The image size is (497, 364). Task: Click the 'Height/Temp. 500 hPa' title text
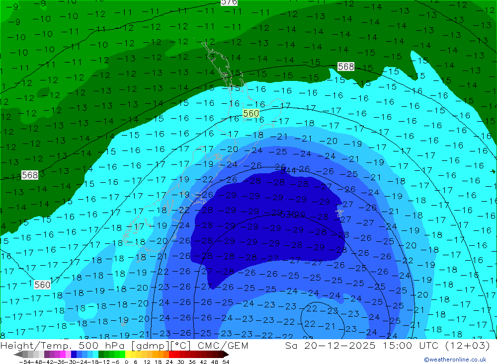pos(63,346)
